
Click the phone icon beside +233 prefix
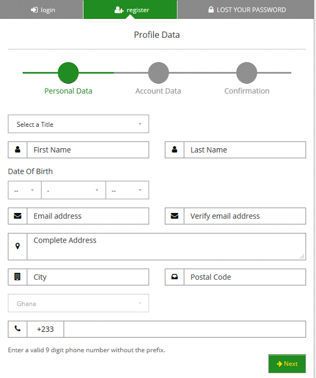click(x=18, y=328)
